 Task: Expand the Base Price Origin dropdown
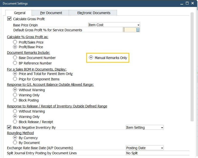coord(138,25)
